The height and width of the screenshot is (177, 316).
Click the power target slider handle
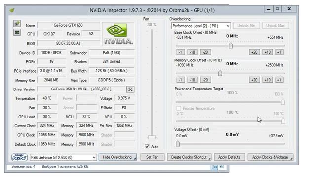pyautogui.click(x=283, y=102)
